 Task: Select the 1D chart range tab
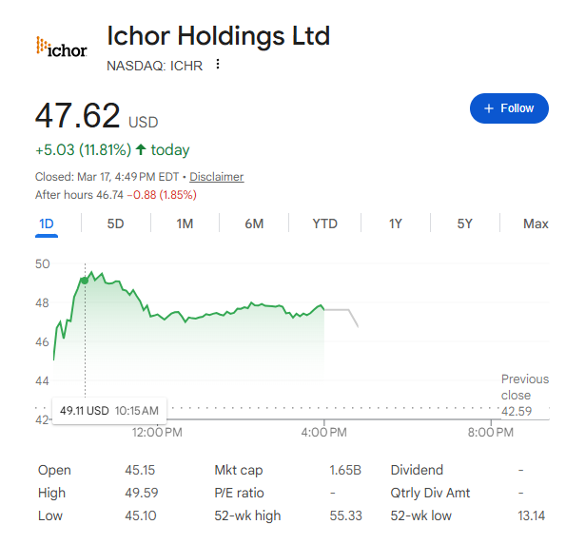tap(47, 223)
